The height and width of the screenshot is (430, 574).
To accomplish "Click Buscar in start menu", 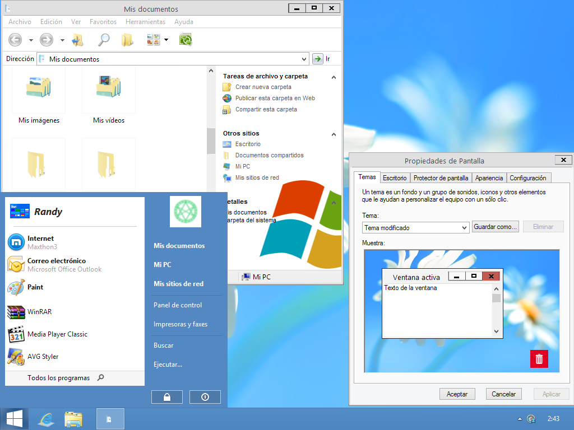I will pyautogui.click(x=163, y=345).
